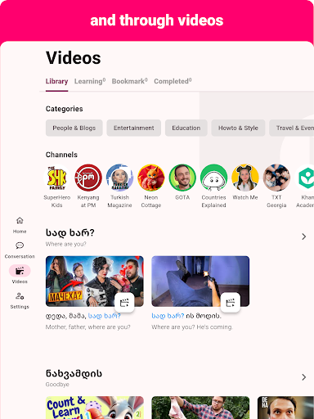The height and width of the screenshot is (419, 314).
Task: Click 'Mother, father, where are you?' translation
Action: (88, 327)
